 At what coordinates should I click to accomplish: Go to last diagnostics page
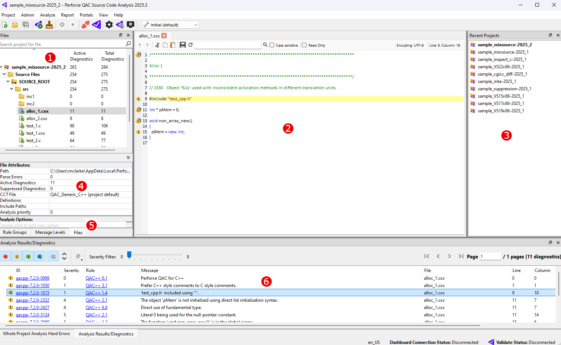click(x=461, y=256)
